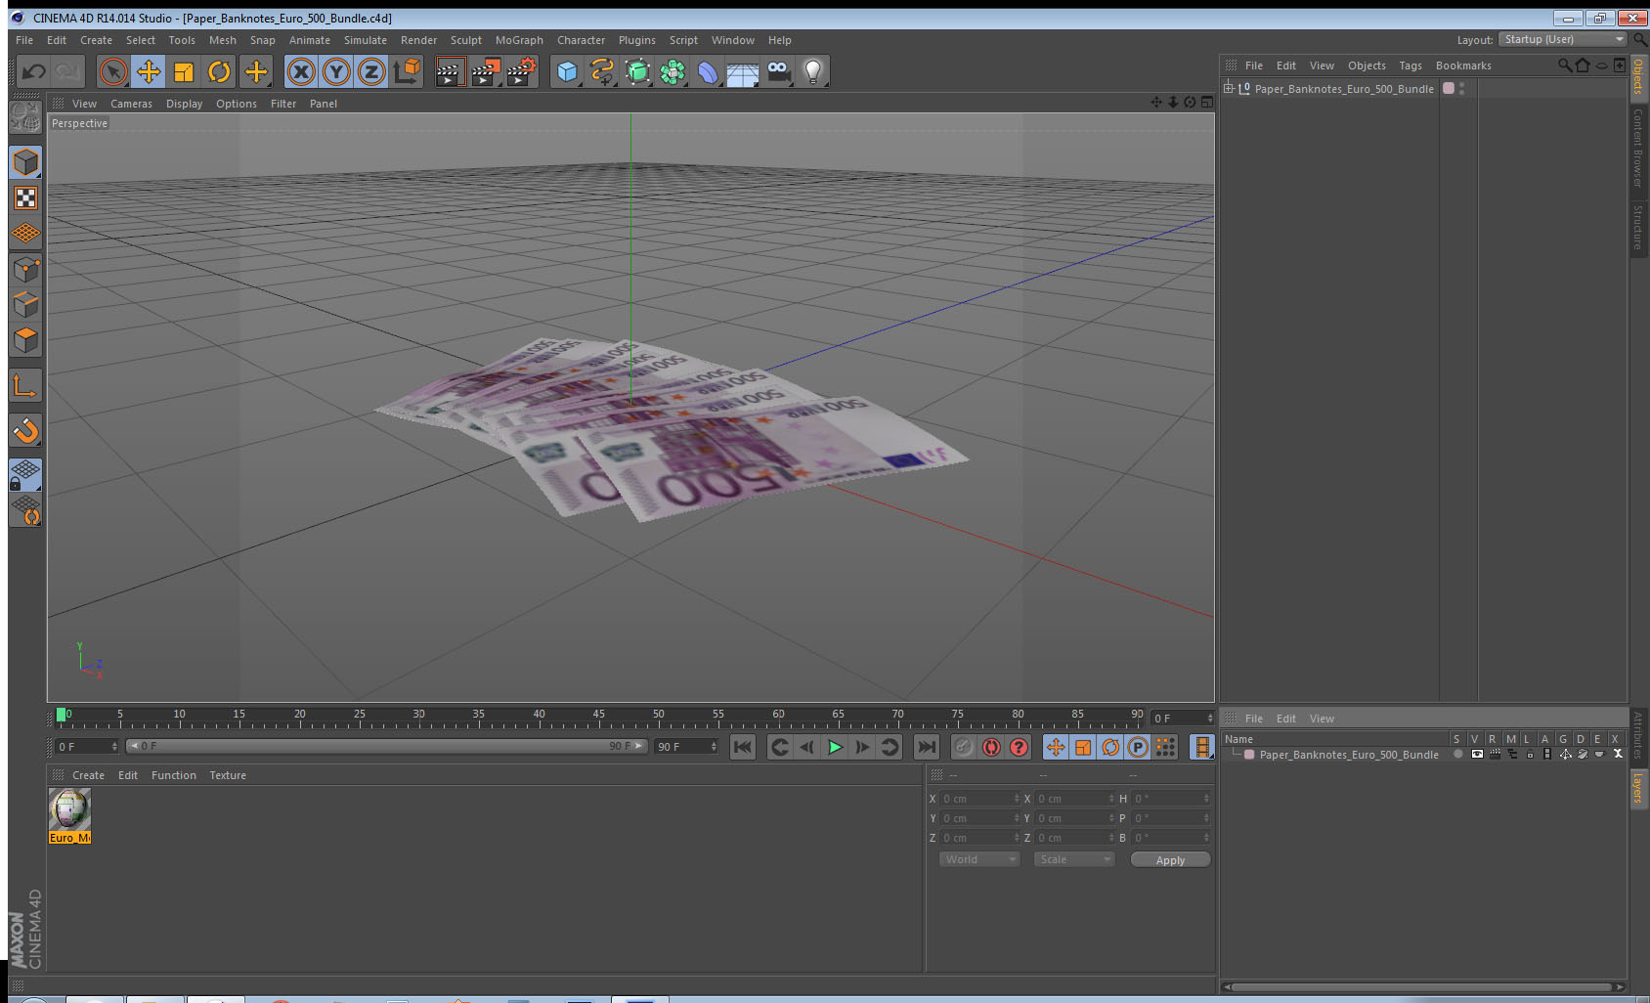
Task: Add a Cube primitive object
Action: pos(567,71)
